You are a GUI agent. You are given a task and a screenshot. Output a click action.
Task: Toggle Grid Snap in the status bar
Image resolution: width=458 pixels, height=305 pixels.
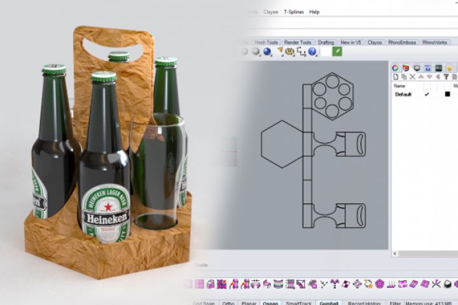(x=204, y=303)
